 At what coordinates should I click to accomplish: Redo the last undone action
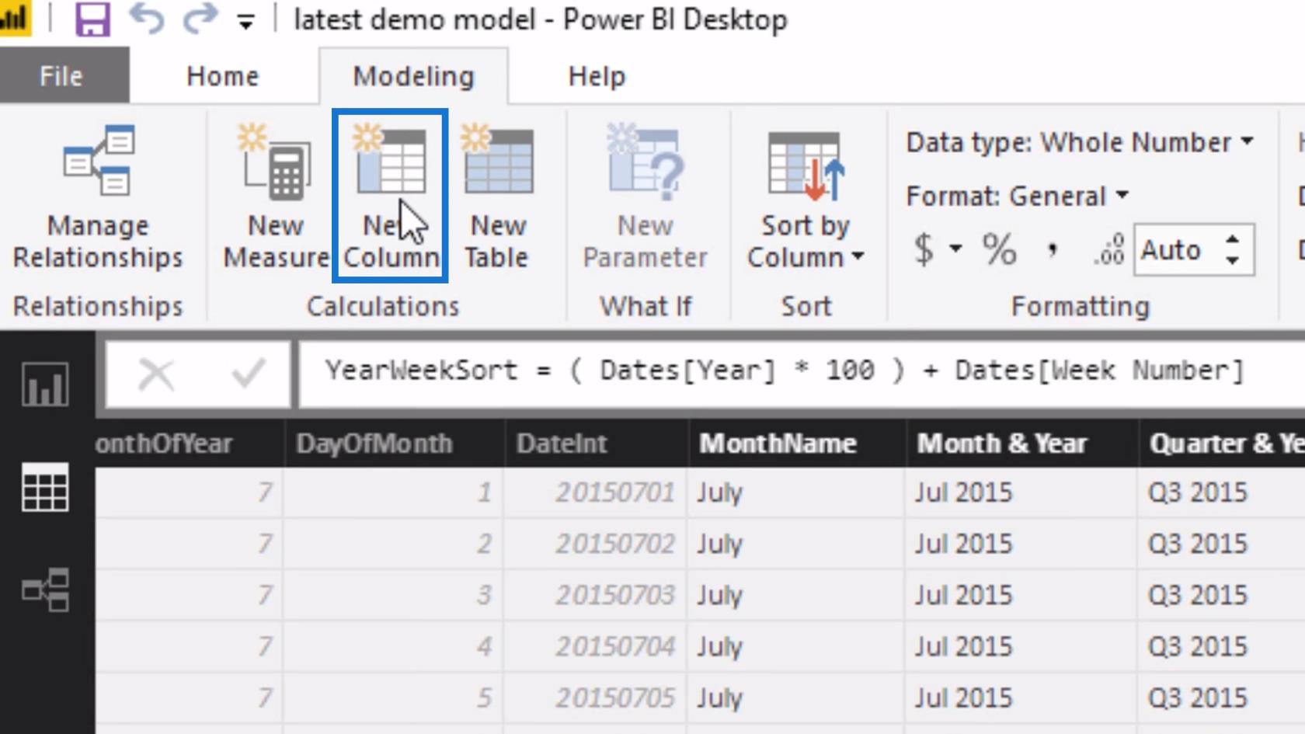[x=200, y=19]
